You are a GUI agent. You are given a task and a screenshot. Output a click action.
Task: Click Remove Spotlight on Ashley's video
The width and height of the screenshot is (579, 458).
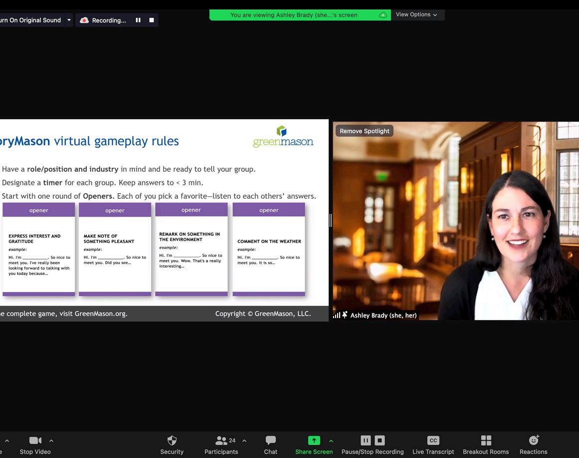(x=364, y=131)
